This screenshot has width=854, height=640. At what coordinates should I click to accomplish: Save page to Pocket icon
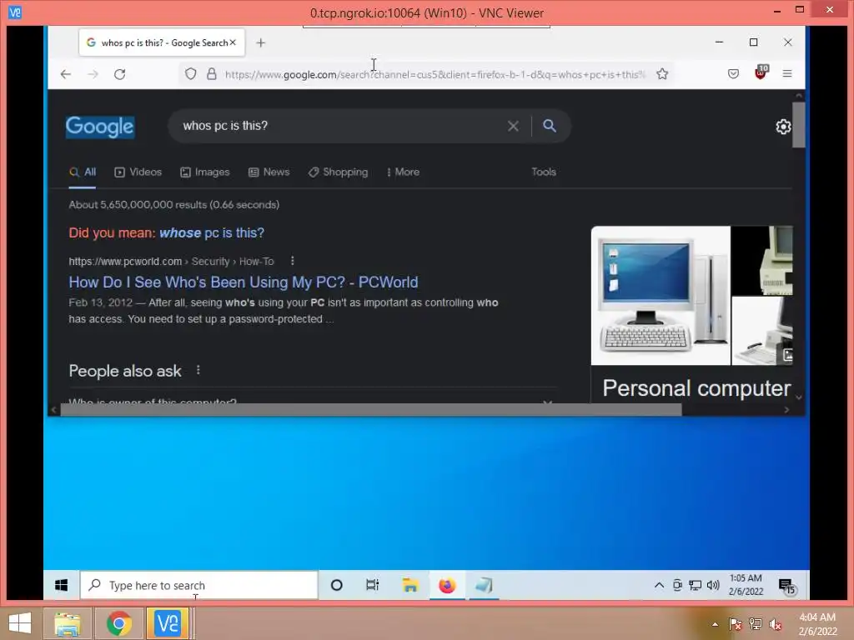[x=733, y=73]
